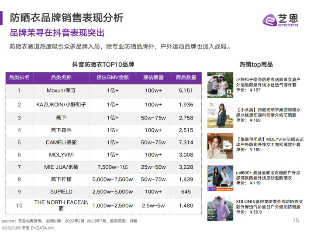Click the 品类排名 column header

tap(19, 78)
